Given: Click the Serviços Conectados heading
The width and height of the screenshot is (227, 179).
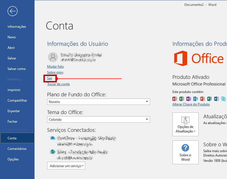Looking at the screenshot, I should (x=71, y=130).
